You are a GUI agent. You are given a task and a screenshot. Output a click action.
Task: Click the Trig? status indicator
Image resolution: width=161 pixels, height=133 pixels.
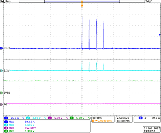tap(148, 1)
